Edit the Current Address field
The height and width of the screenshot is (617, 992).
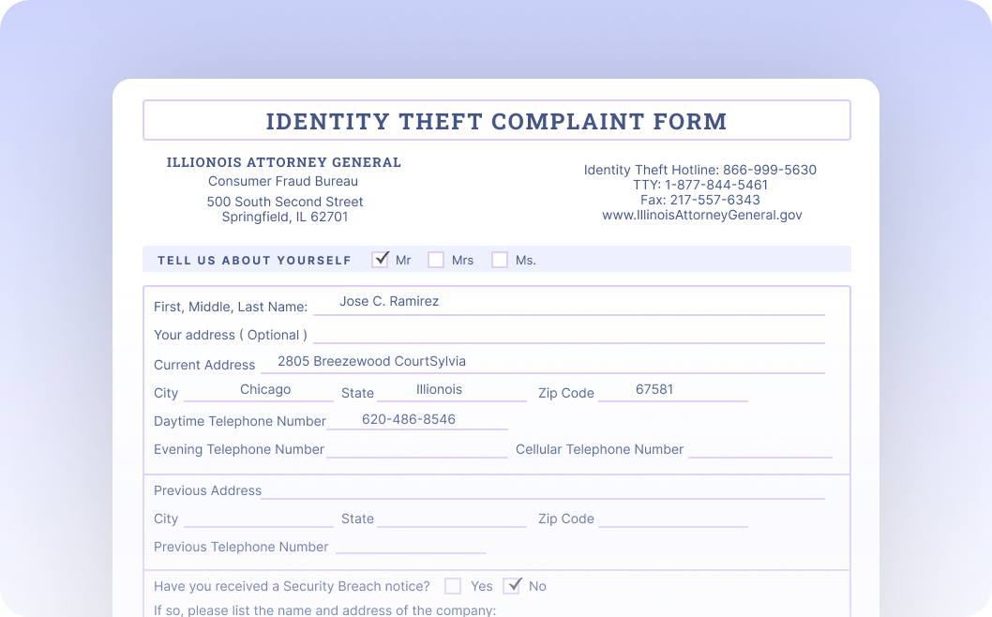coord(542,363)
